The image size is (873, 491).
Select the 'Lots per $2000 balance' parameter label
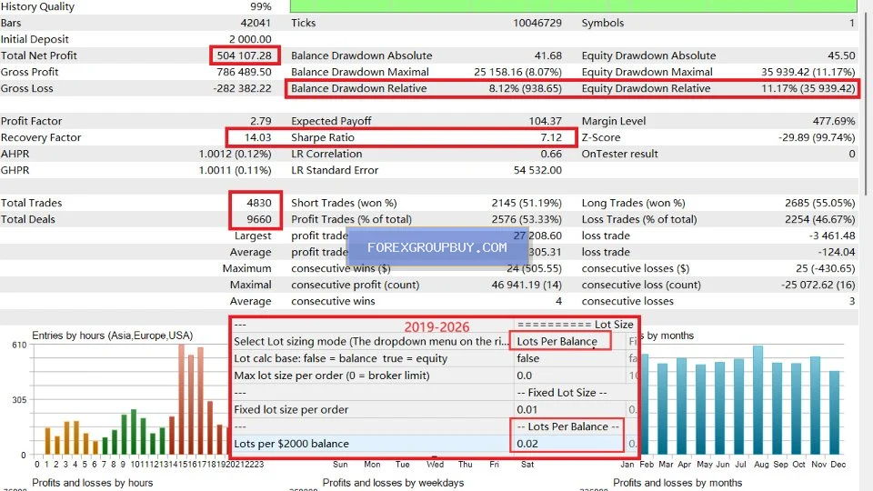pyautogui.click(x=291, y=444)
